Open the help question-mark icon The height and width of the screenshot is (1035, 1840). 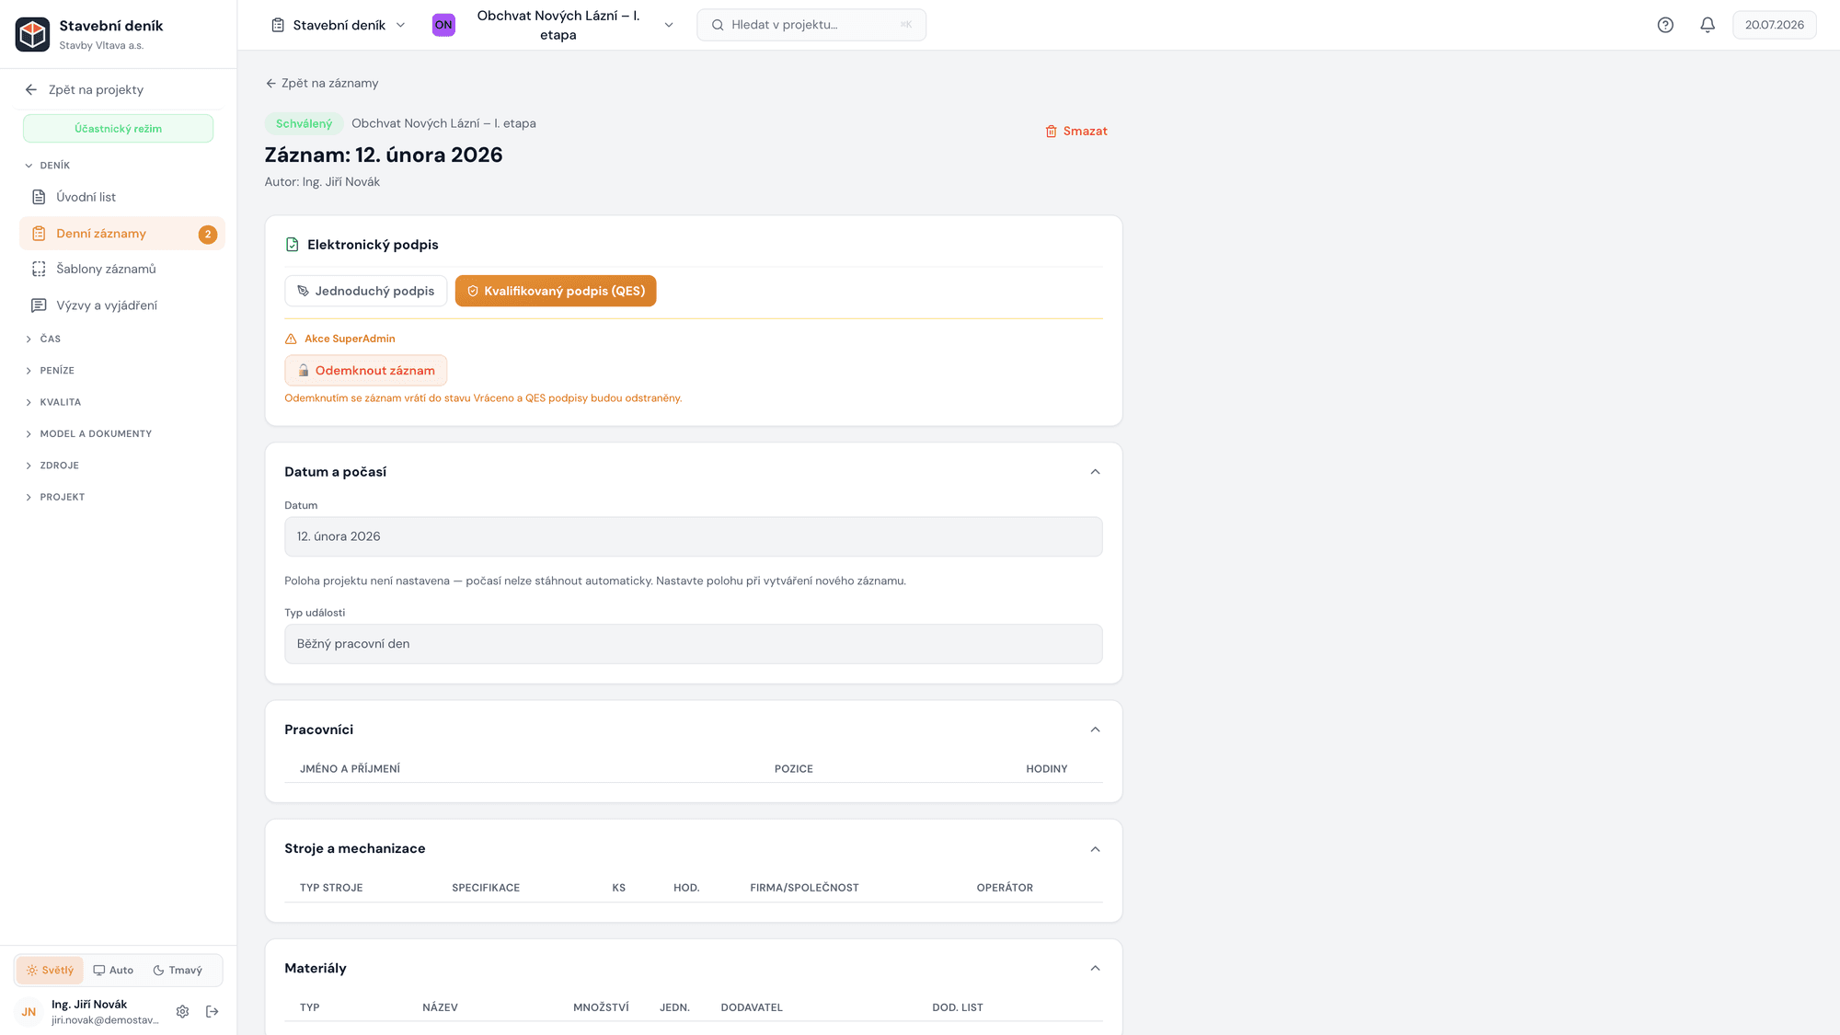click(x=1665, y=25)
